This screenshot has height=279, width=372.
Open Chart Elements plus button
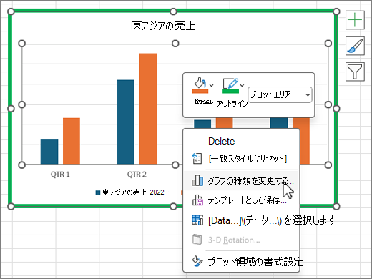tap(355, 20)
